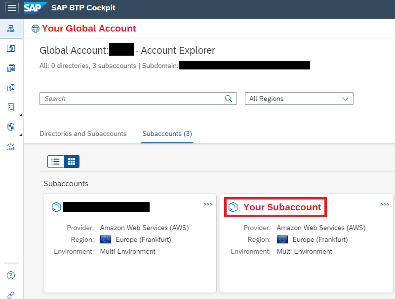Viewport: 395px width, 299px height.
Task: Open the Help question mark icon
Action: tap(11, 275)
